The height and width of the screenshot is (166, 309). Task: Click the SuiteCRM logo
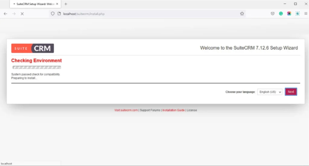coord(33,48)
